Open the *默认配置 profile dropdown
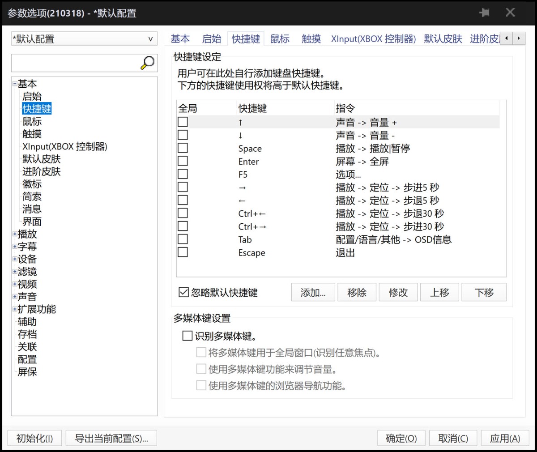Image resolution: width=537 pixels, height=452 pixels. 84,39
